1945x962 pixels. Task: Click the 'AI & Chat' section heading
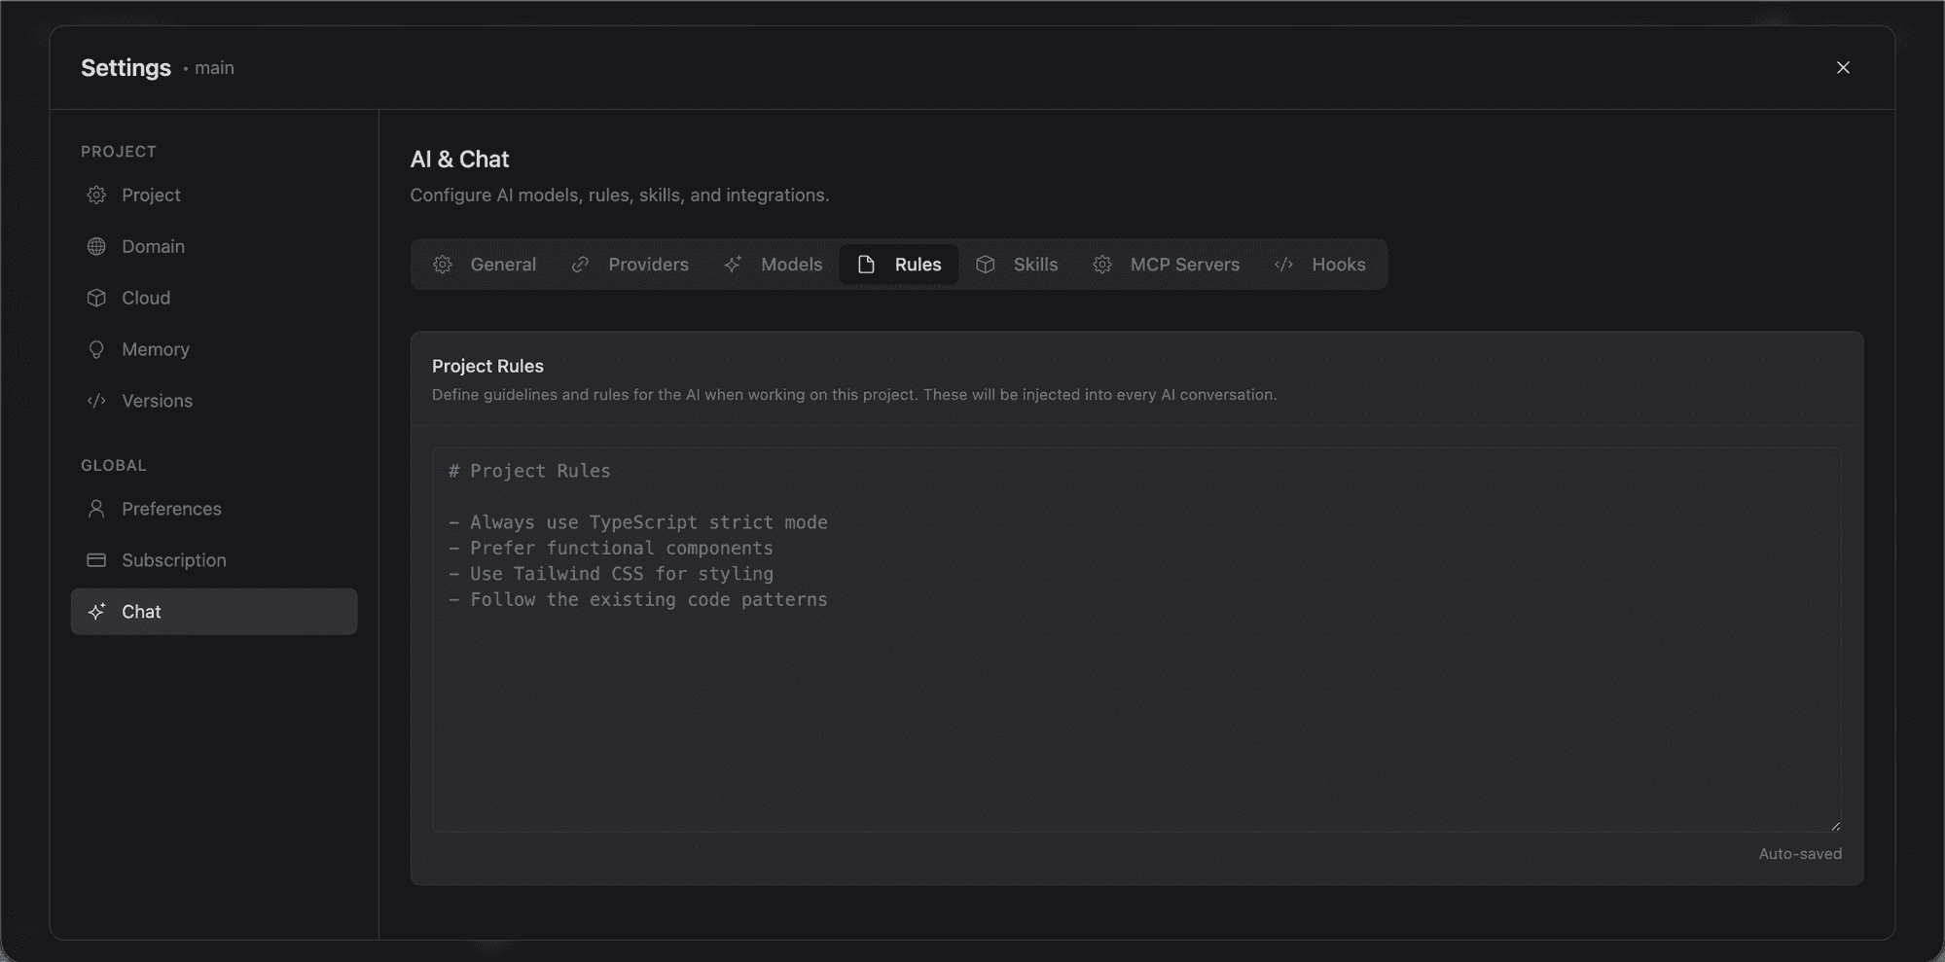click(459, 160)
